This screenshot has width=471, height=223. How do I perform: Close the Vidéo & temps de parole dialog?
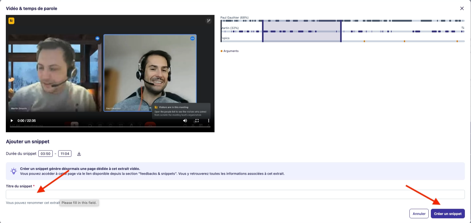[462, 9]
